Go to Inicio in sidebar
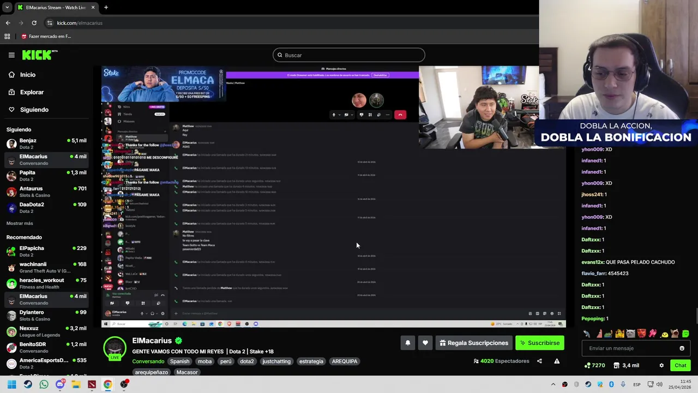This screenshot has width=698, height=393. click(27, 75)
